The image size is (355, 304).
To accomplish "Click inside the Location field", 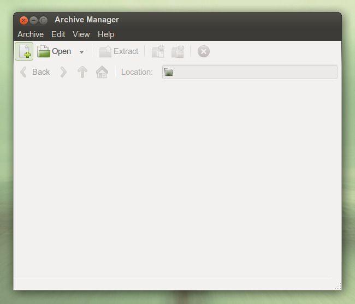I will point(250,72).
